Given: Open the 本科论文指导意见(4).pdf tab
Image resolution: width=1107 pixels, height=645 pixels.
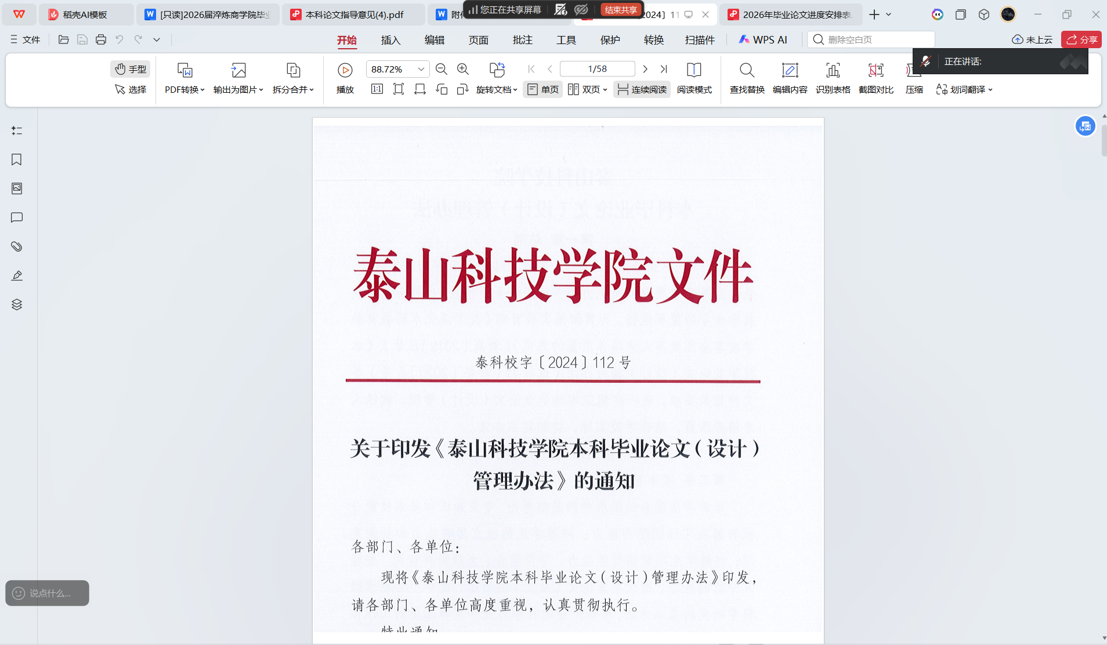Looking at the screenshot, I should (354, 15).
